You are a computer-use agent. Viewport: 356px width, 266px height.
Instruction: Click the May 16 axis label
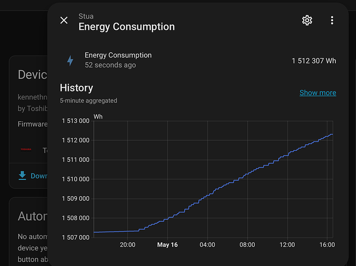click(x=167, y=245)
